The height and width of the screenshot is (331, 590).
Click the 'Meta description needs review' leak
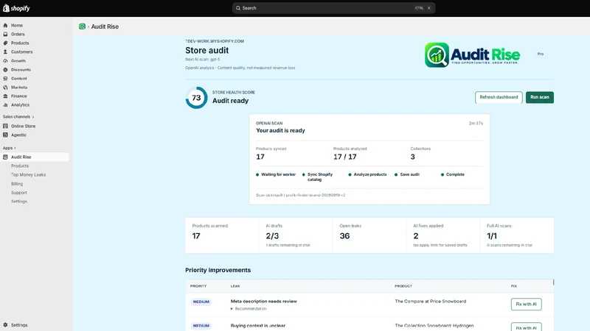[264, 302]
